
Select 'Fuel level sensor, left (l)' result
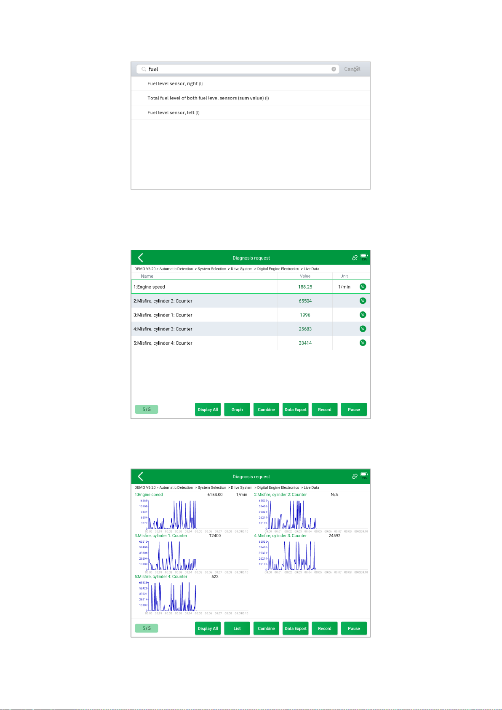[251, 113]
